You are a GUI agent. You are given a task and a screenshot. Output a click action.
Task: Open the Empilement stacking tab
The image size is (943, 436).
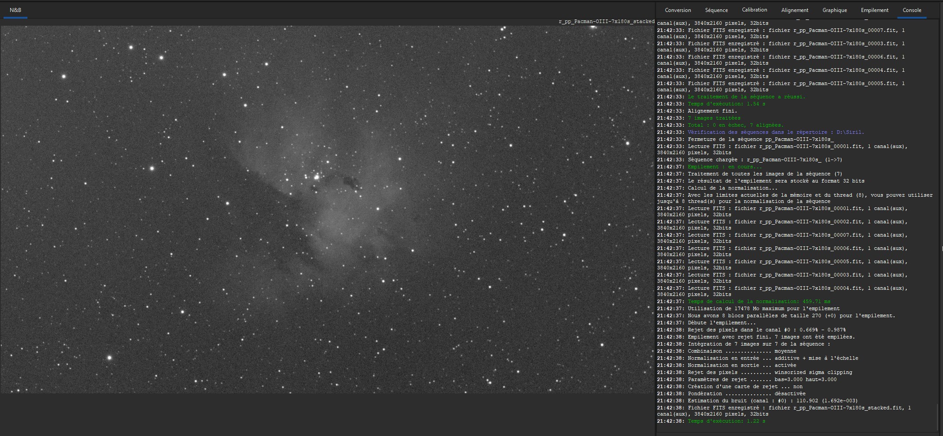tap(874, 10)
